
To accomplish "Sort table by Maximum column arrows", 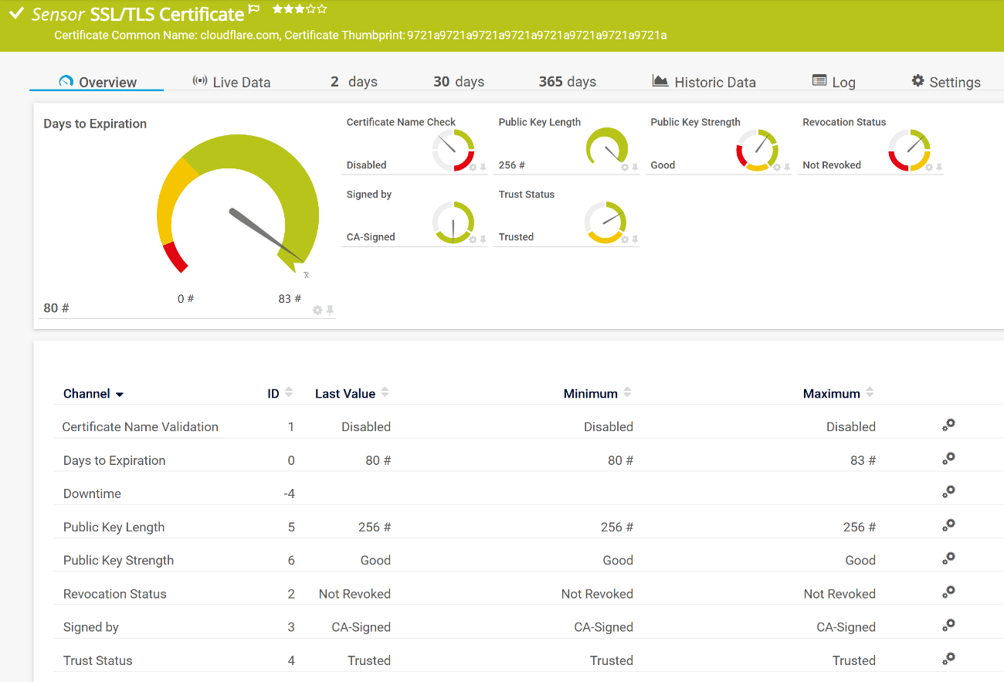I will [x=870, y=393].
